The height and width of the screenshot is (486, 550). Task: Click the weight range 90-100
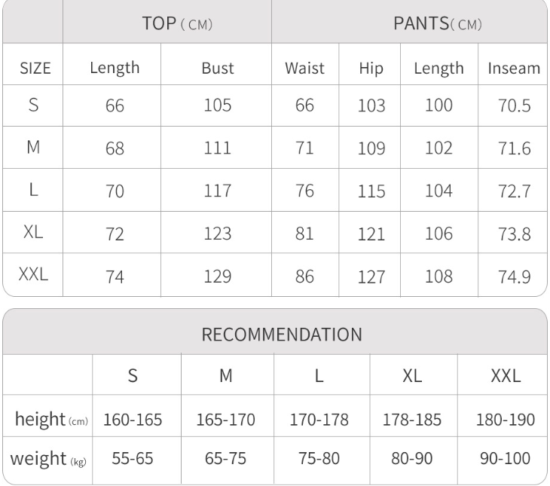[x=506, y=458]
